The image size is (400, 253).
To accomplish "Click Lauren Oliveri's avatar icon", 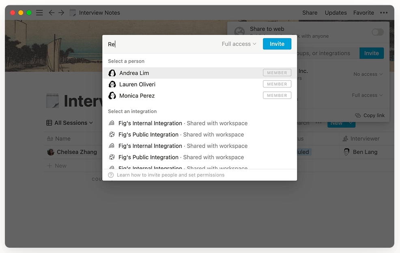I will [112, 84].
